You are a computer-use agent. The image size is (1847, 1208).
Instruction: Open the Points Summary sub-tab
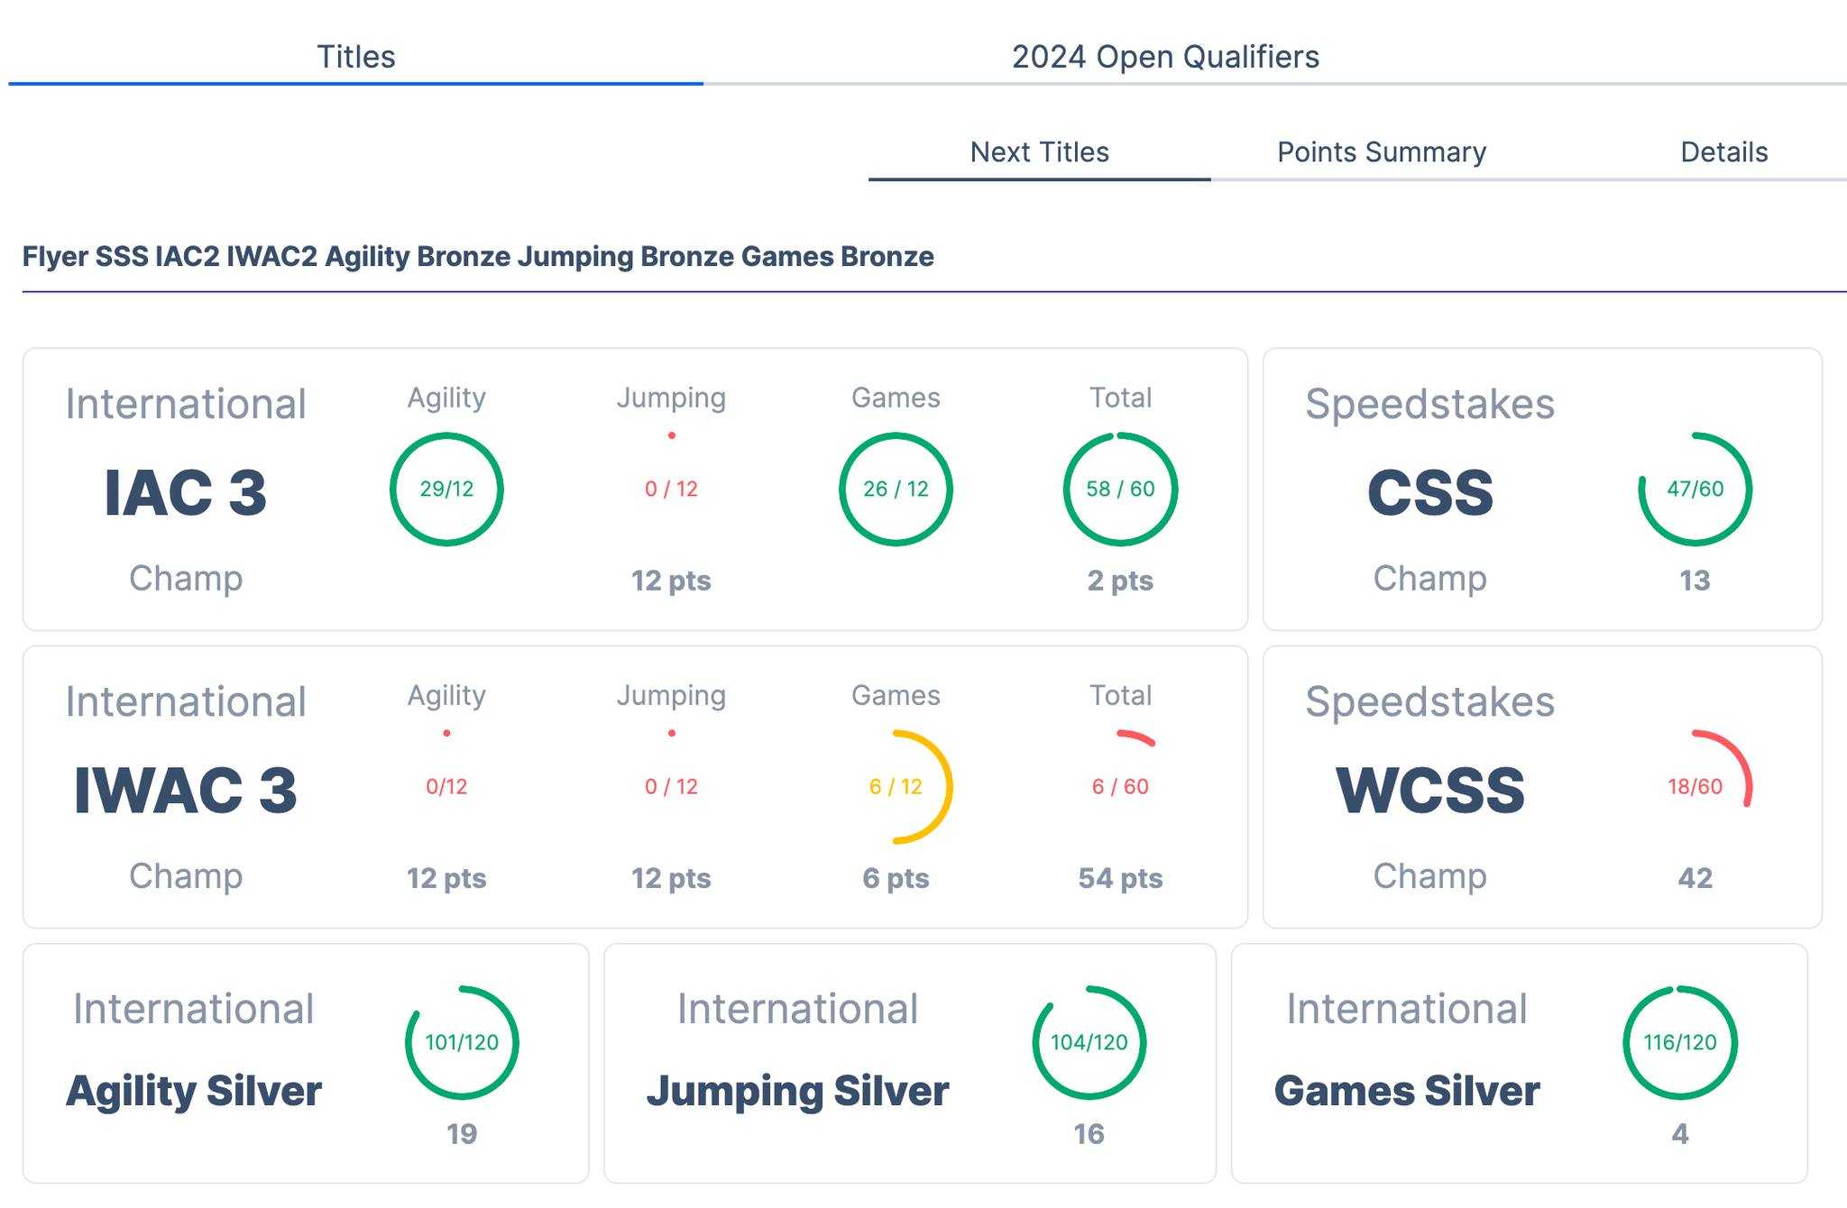pos(1382,151)
